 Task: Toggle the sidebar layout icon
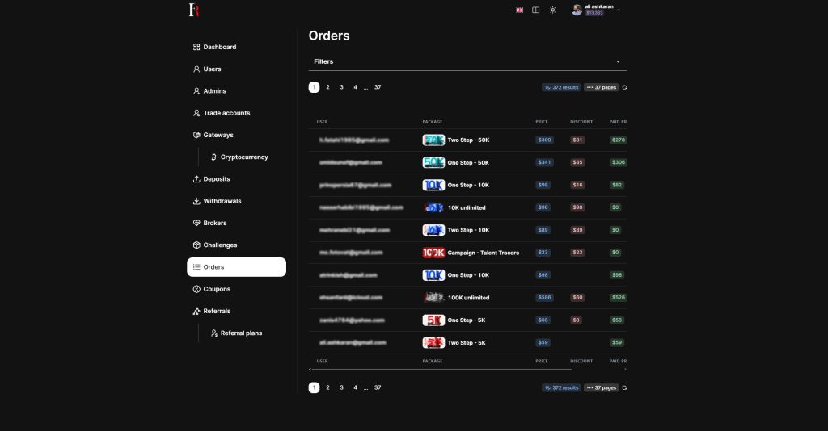point(535,10)
